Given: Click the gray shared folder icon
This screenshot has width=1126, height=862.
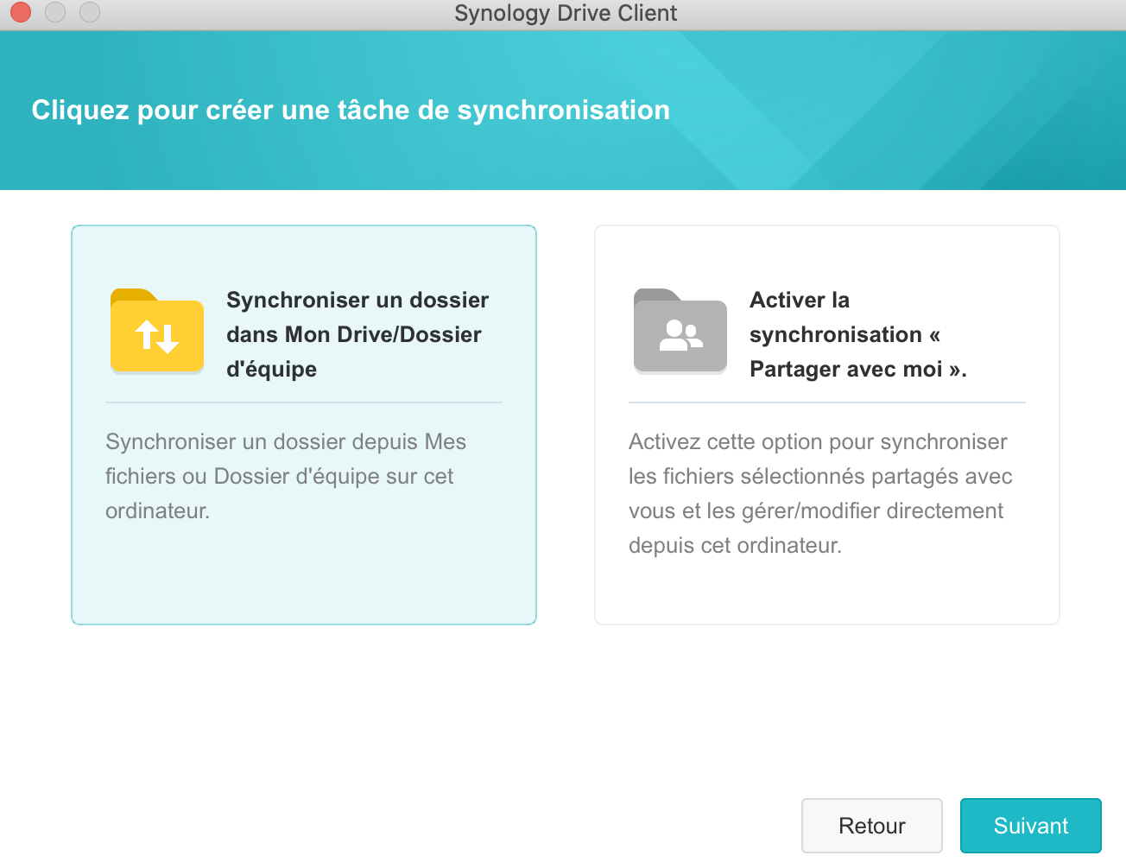Looking at the screenshot, I should pos(680,331).
